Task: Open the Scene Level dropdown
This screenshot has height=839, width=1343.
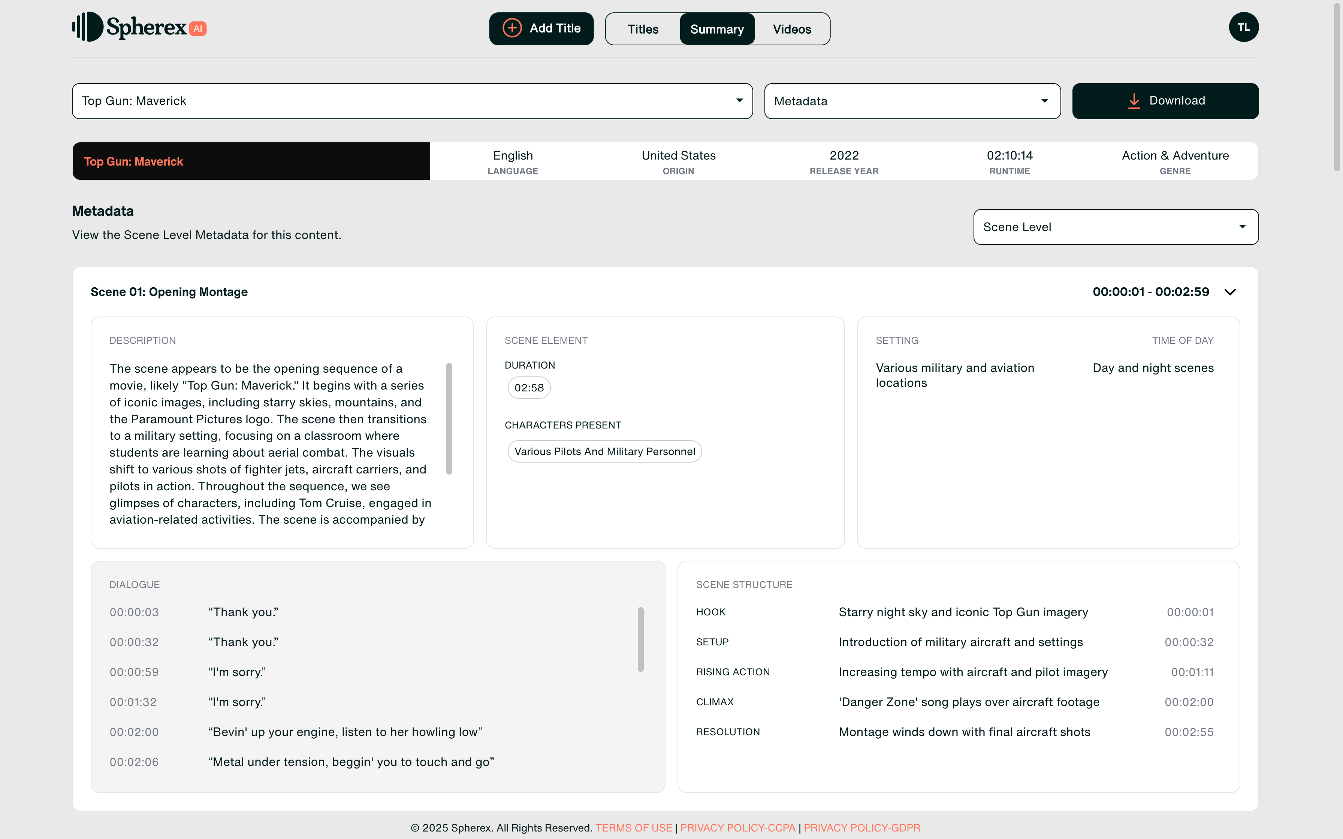Action: 1116,227
